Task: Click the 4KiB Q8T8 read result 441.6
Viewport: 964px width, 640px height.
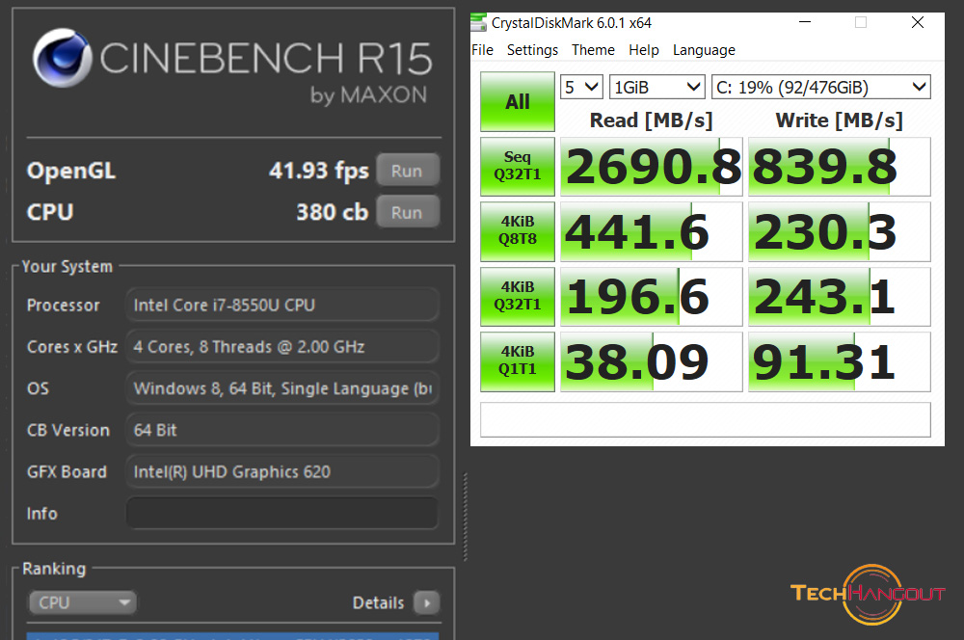Action: (651, 231)
